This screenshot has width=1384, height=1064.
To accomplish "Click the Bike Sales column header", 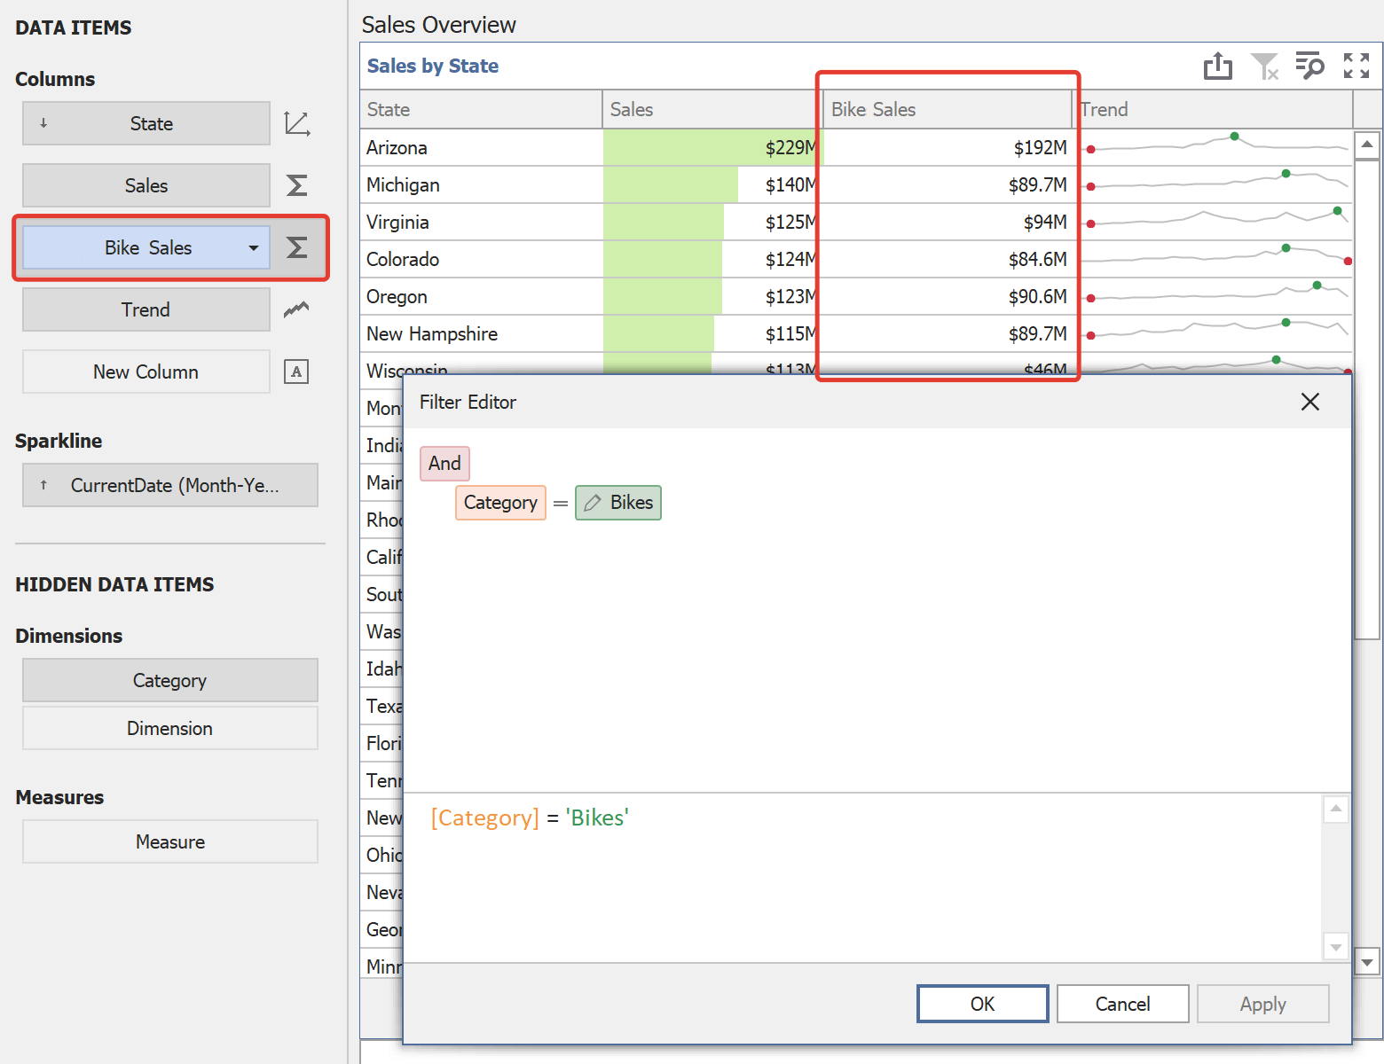I will (x=948, y=109).
